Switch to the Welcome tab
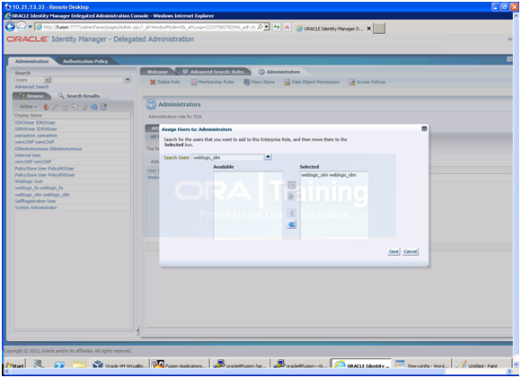521x378 pixels. pyautogui.click(x=157, y=72)
